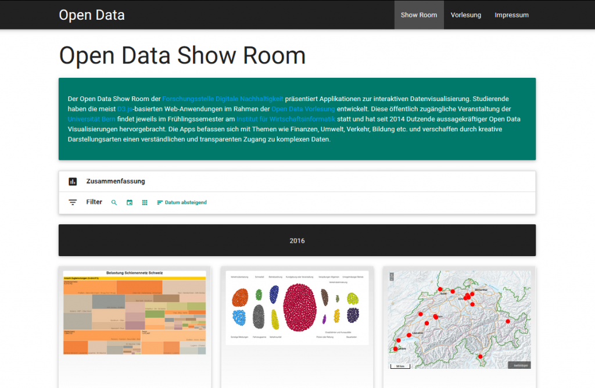Image resolution: width=595 pixels, height=388 pixels.
Task: Open the Belastung Schienennetz Schweiz treemap thumbnail
Action: pos(135,312)
